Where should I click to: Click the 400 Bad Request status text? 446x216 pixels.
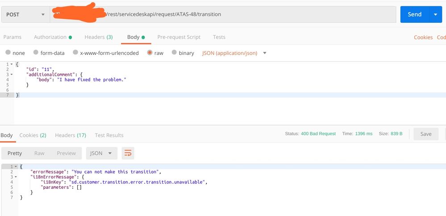click(x=318, y=133)
